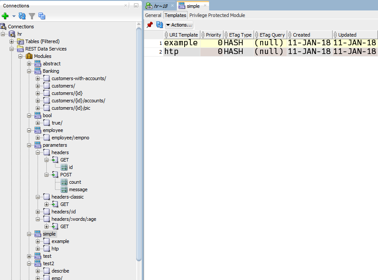Viewport: 378px width, 280px height.
Task: Expand the abstract module node
Action: (29, 64)
